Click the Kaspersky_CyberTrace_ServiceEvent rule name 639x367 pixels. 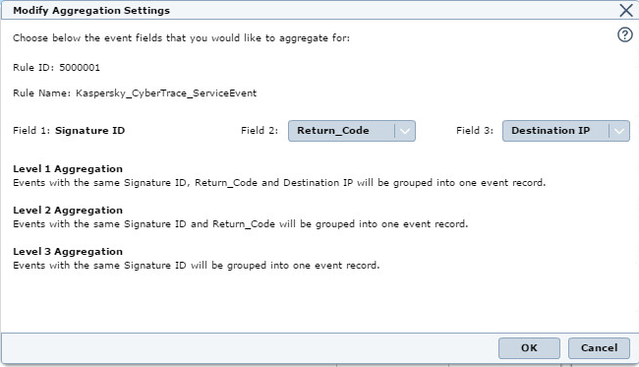(x=166, y=93)
